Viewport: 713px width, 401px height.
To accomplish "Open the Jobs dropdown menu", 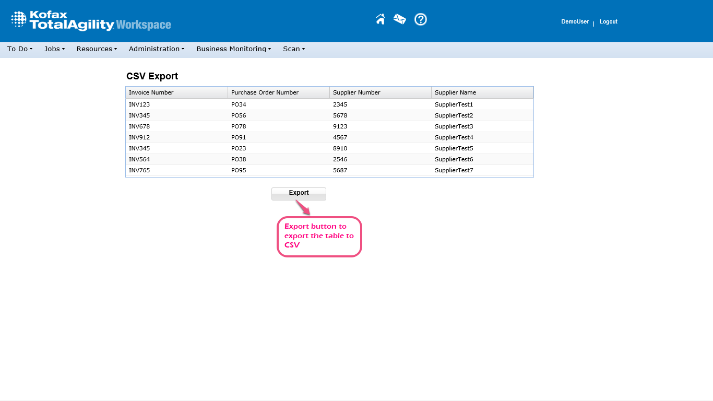I will tap(54, 49).
